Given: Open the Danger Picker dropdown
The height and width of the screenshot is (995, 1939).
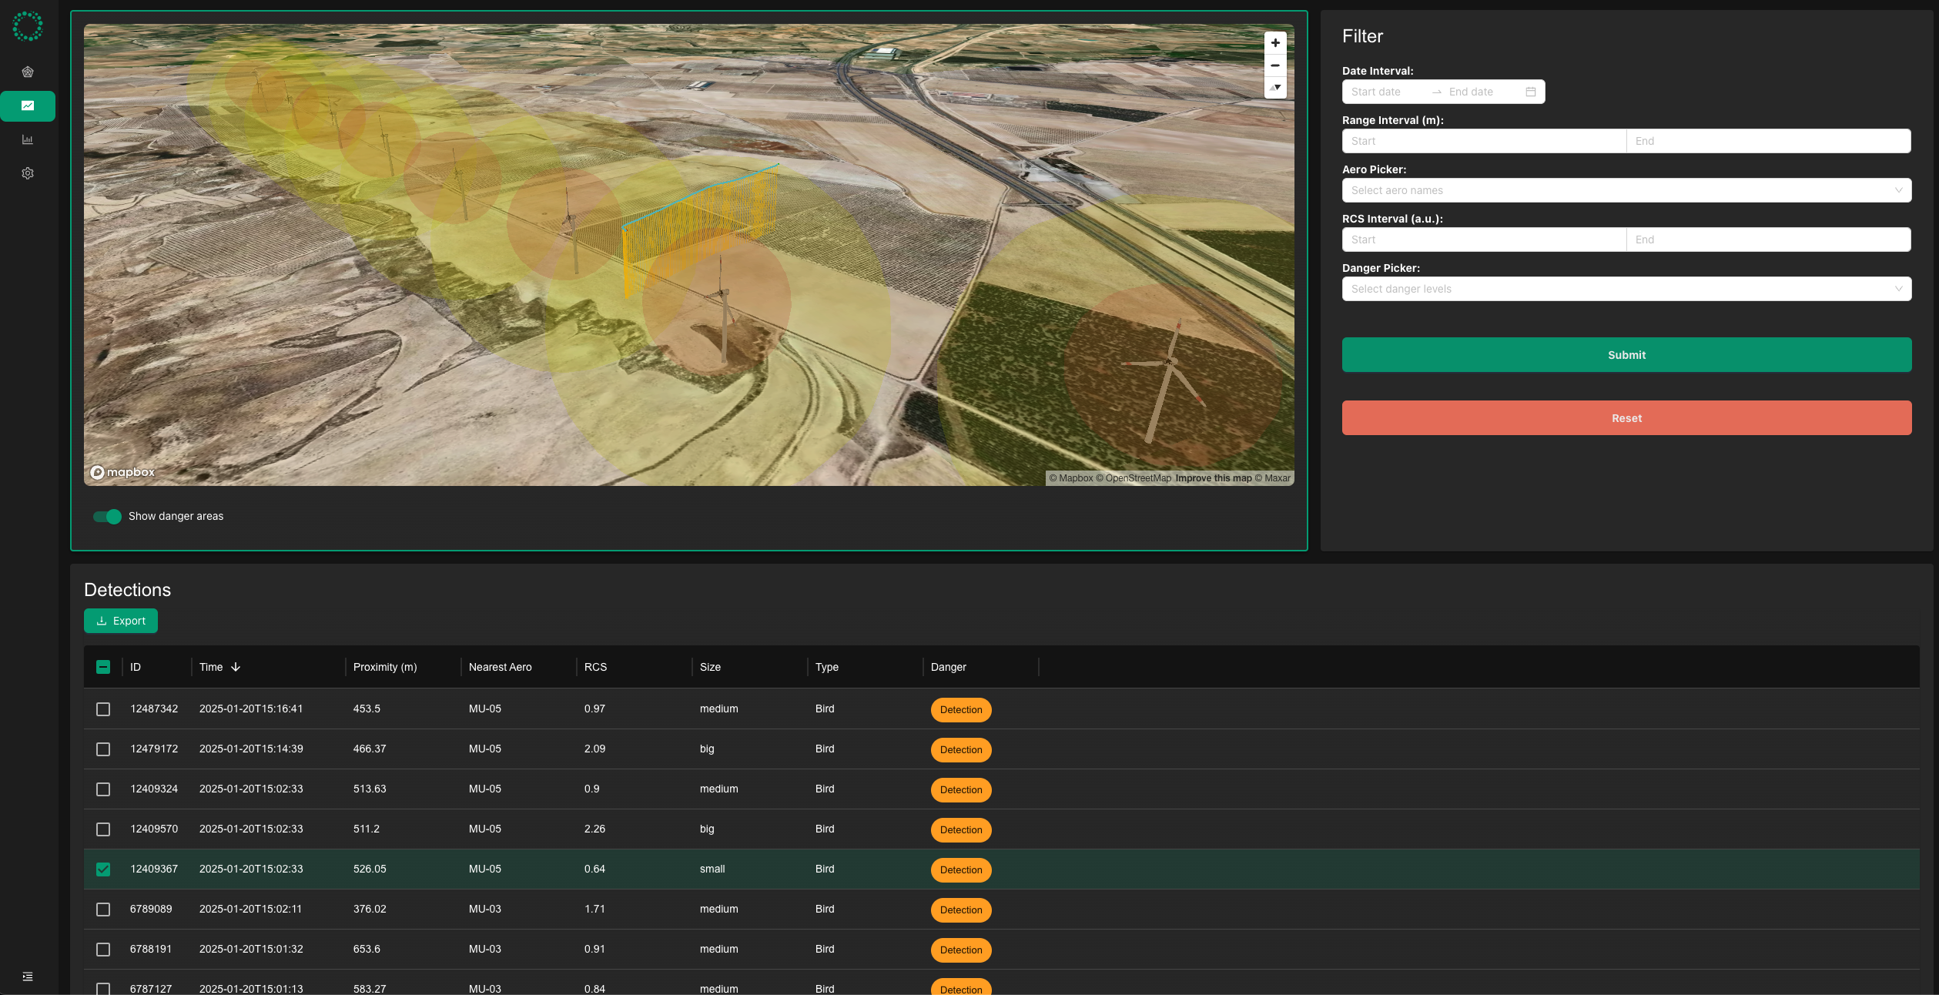Looking at the screenshot, I should (1626, 289).
